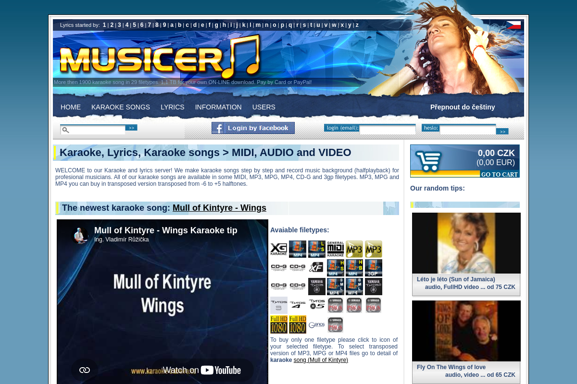Choose the MP3 SML filetype icon

pos(374,249)
